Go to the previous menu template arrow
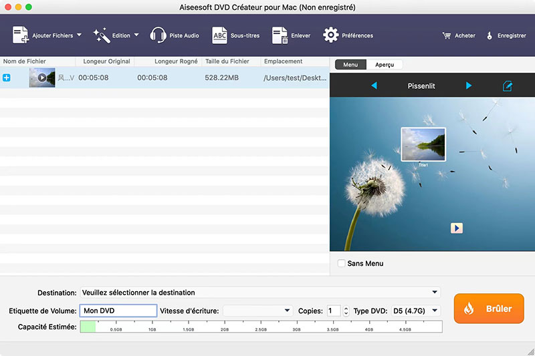 tap(374, 86)
